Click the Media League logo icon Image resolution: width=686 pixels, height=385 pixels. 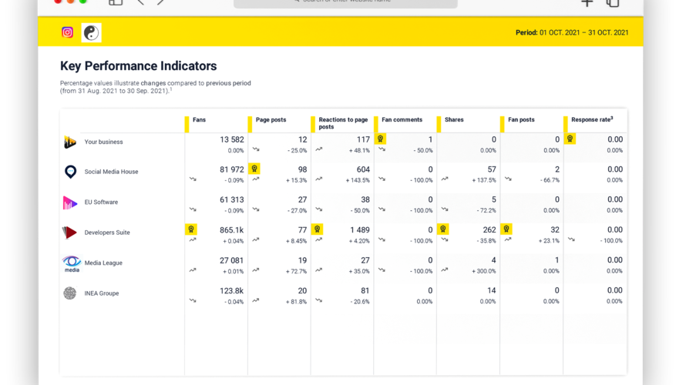click(72, 263)
